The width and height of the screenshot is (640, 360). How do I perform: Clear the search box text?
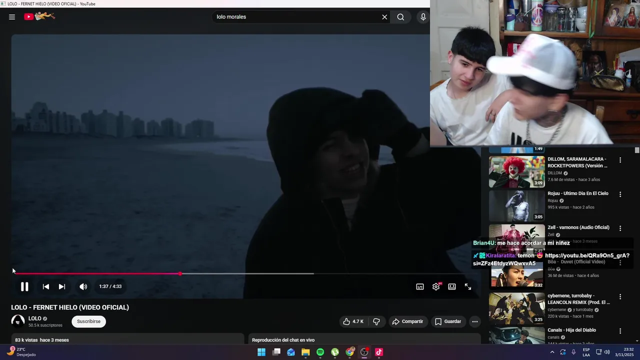[x=384, y=17]
